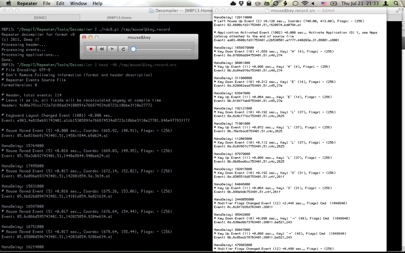Click the cloud icon in the menu bar
Viewport: 405px width, 253px height.
(x=233, y=3)
